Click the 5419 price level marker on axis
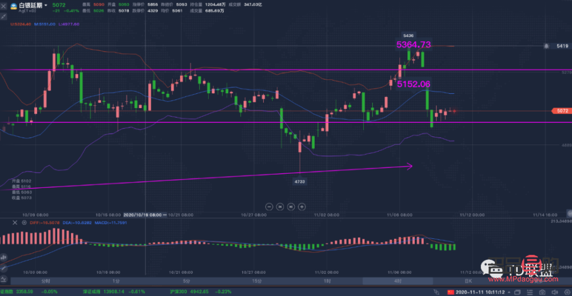The width and height of the screenshot is (572, 296). pyautogui.click(x=562, y=46)
